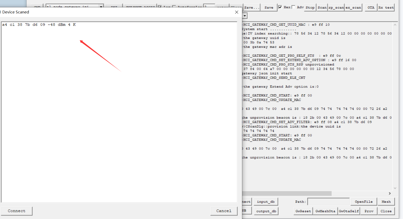Cancel the Device Scaned dialog
The width and height of the screenshot is (403, 219).
224,211
